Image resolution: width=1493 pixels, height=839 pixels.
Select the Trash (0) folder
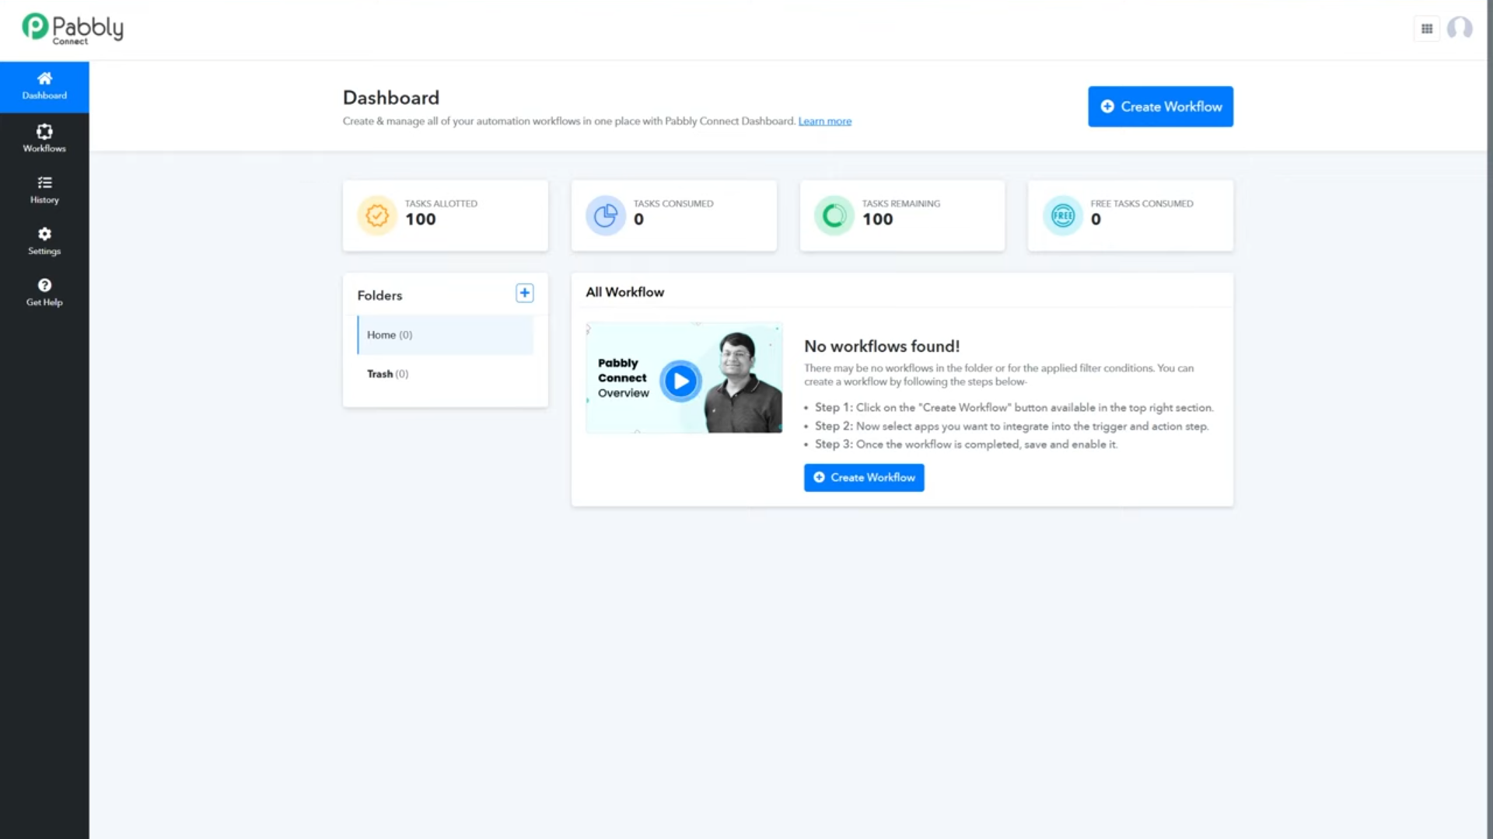tap(445, 374)
